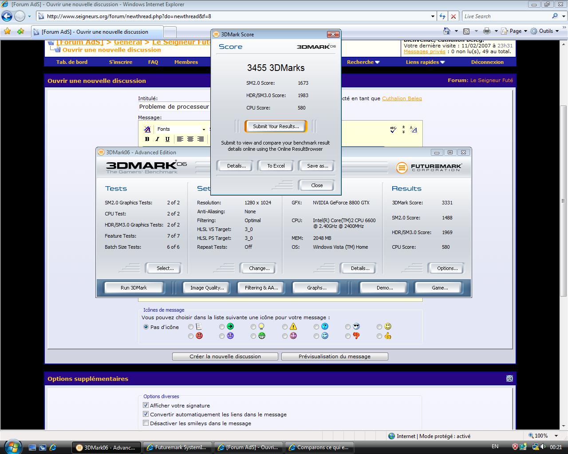The image size is (568, 454).
Task: Select the arrow message icon radio
Action: click(222, 327)
